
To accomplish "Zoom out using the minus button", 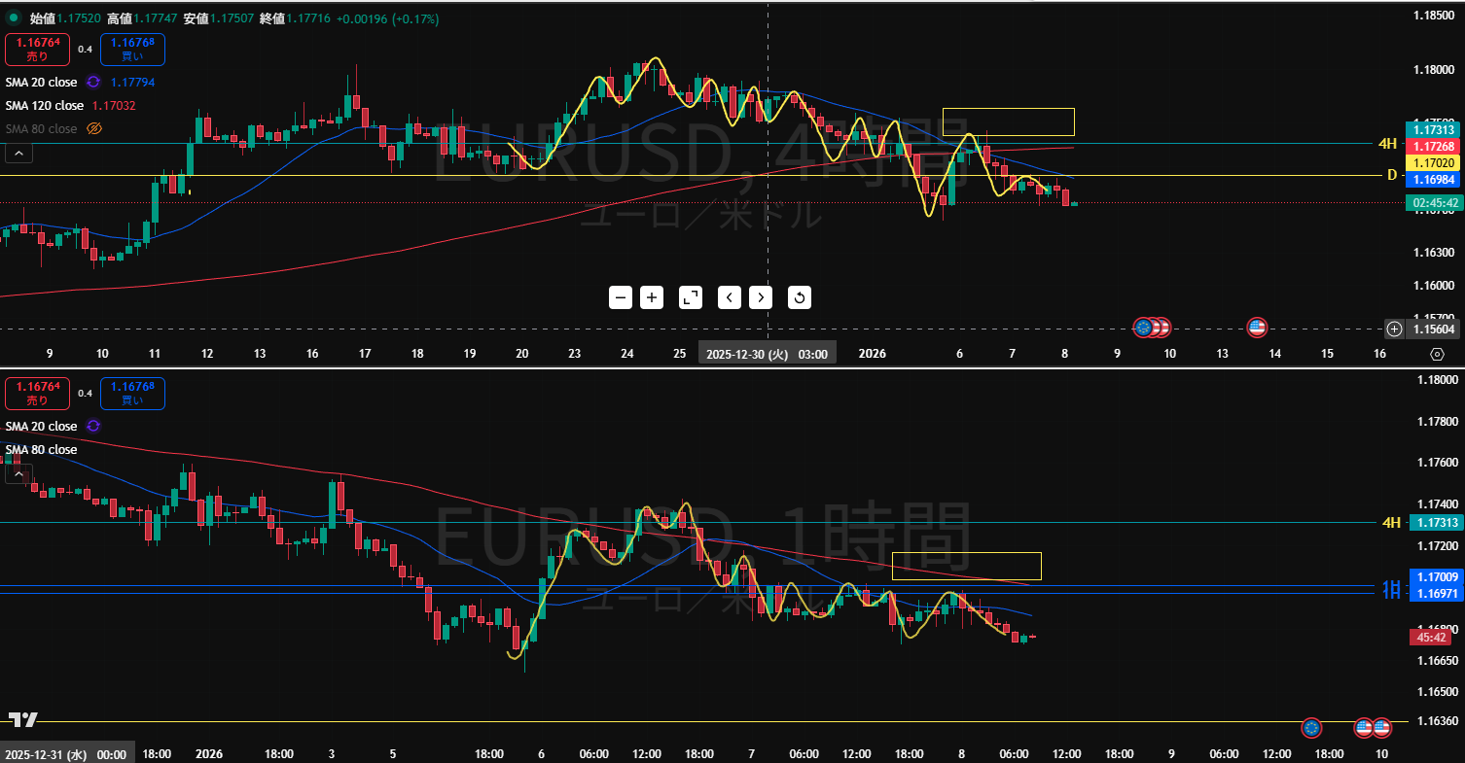I will pyautogui.click(x=622, y=297).
